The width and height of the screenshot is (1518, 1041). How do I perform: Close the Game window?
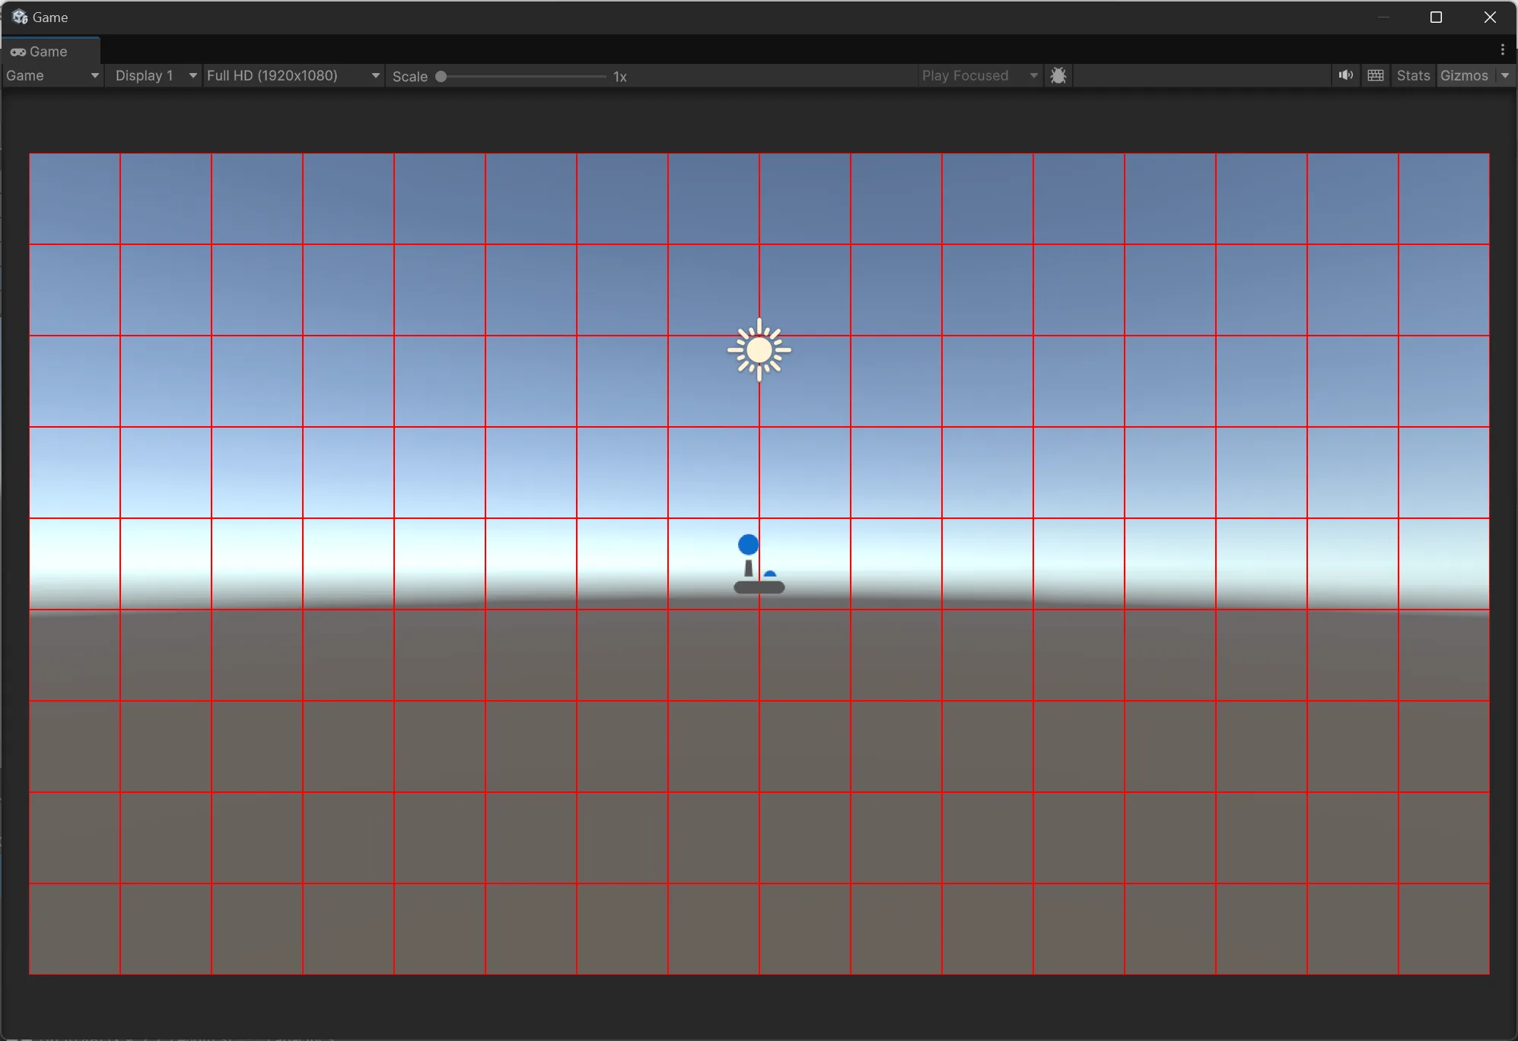pyautogui.click(x=1490, y=17)
